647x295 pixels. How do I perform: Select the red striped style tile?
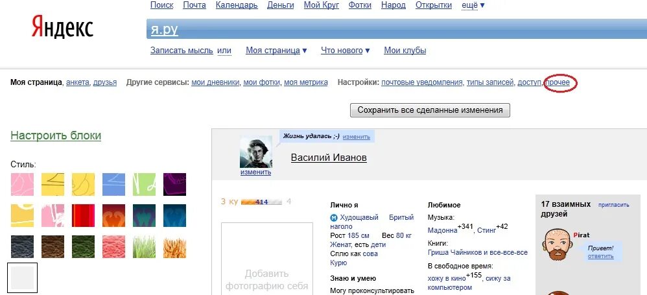pos(83,215)
